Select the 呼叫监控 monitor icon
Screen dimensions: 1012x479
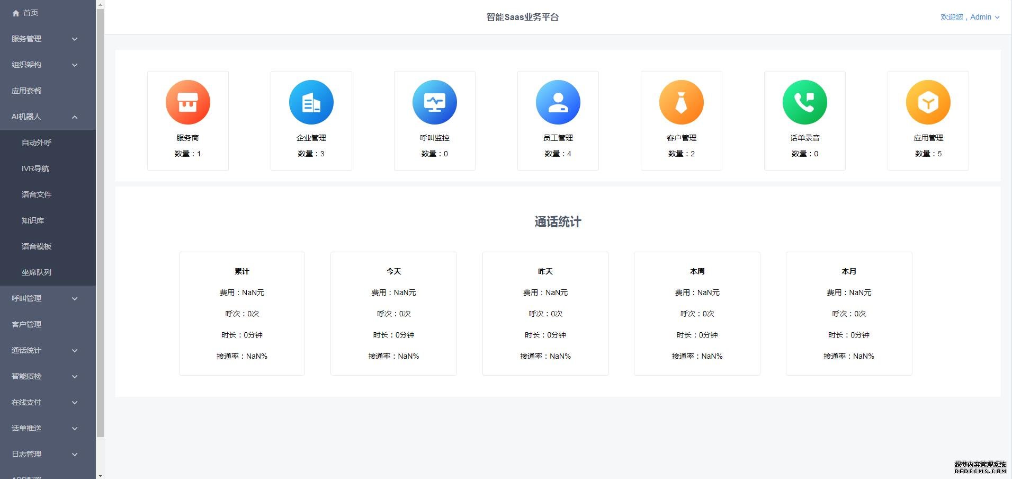(x=434, y=102)
